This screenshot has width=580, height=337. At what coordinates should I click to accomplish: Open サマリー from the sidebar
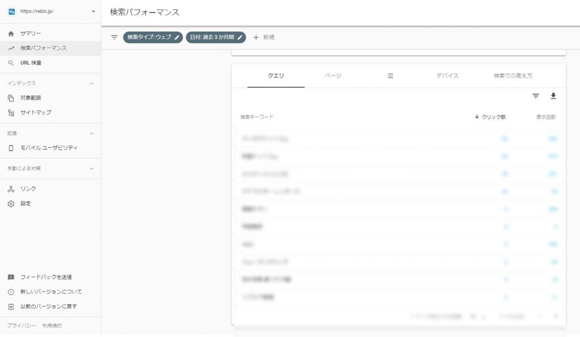pos(31,33)
